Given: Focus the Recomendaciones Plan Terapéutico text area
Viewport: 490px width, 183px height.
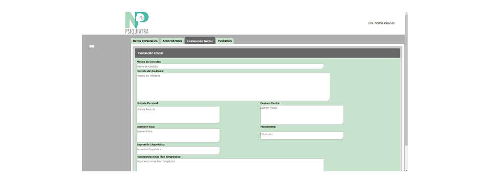Looking at the screenshot, I should click(230, 165).
